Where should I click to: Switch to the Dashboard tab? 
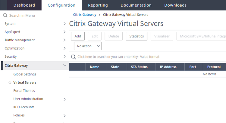coord(24,5)
